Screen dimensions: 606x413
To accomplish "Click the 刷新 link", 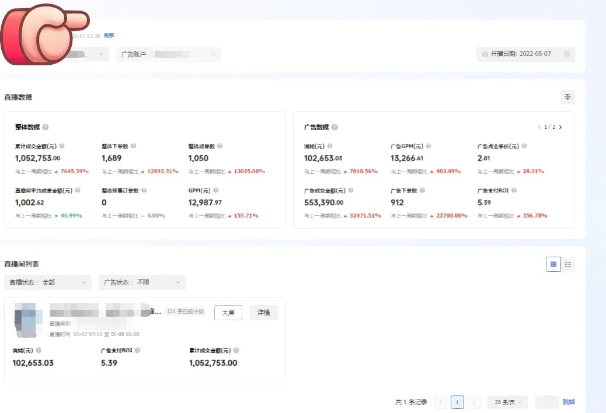I will [x=109, y=36].
